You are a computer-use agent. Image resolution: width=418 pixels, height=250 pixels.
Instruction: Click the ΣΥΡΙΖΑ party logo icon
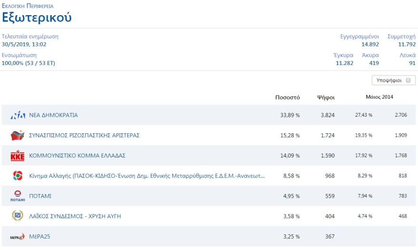18,136
